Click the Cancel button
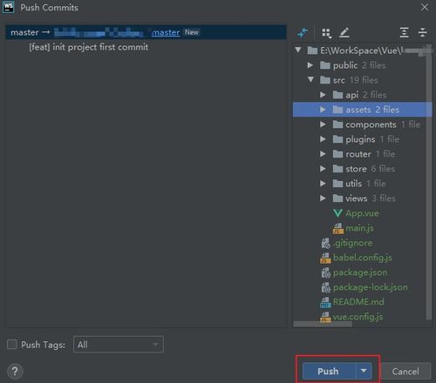 coord(405,371)
